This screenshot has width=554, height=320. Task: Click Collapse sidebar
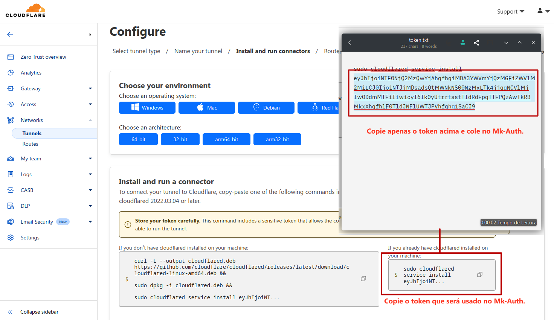click(x=39, y=312)
